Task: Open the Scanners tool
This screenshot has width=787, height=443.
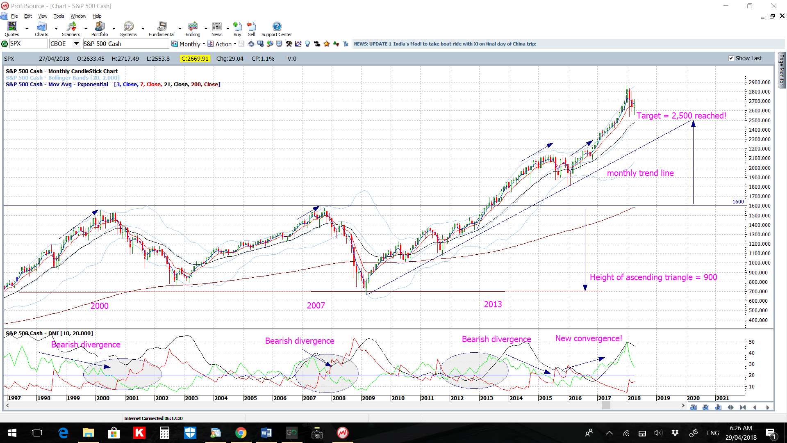Action: click(71, 29)
